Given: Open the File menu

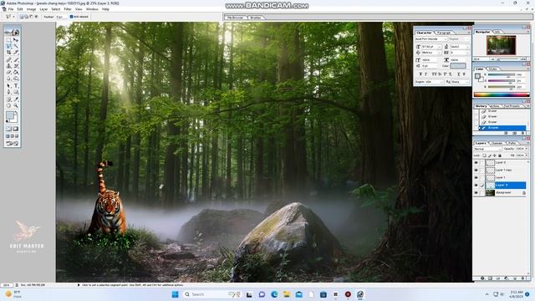Looking at the screenshot, I should [11, 9].
